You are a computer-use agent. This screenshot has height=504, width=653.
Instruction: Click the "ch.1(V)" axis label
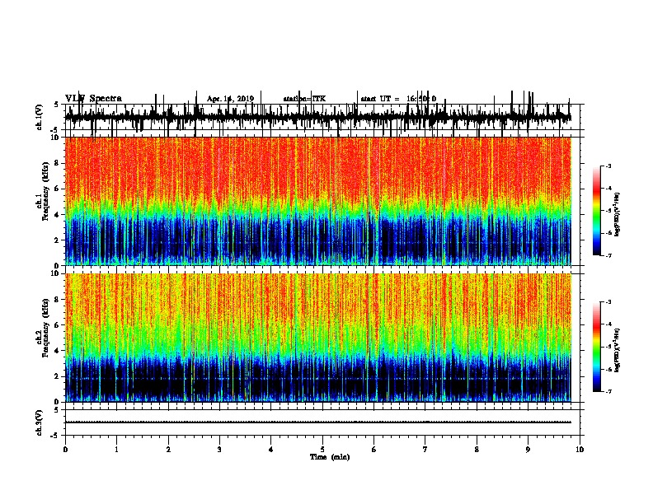coord(40,117)
